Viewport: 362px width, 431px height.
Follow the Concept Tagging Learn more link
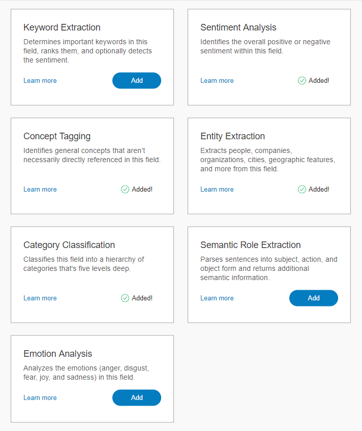[x=40, y=189]
